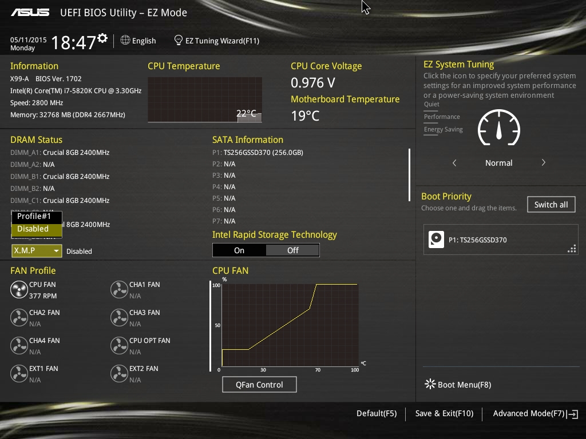Click the ASUS logo
586x439 pixels.
30,13
